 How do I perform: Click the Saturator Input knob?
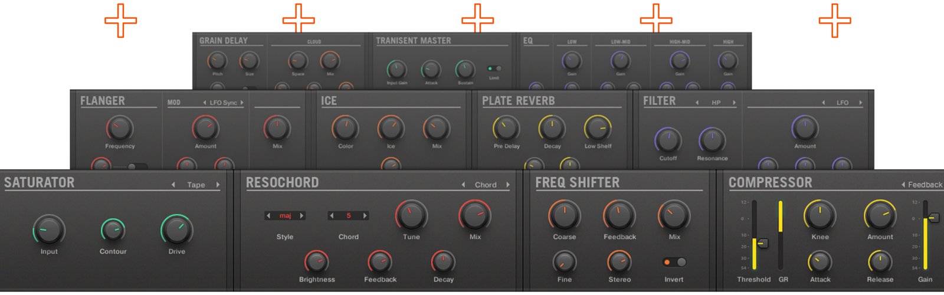49,230
